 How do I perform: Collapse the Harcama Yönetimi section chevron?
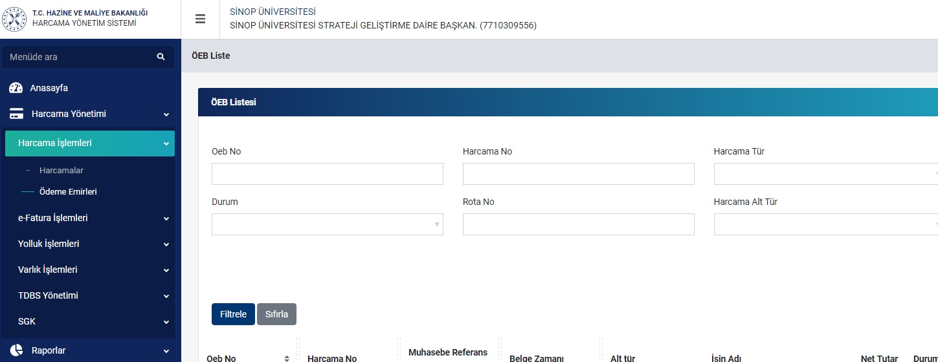[166, 114]
